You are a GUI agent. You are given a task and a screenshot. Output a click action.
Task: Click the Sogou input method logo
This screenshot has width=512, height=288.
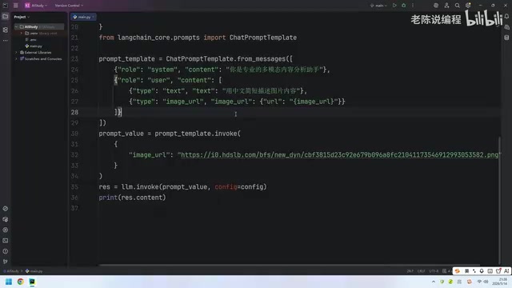458,271
